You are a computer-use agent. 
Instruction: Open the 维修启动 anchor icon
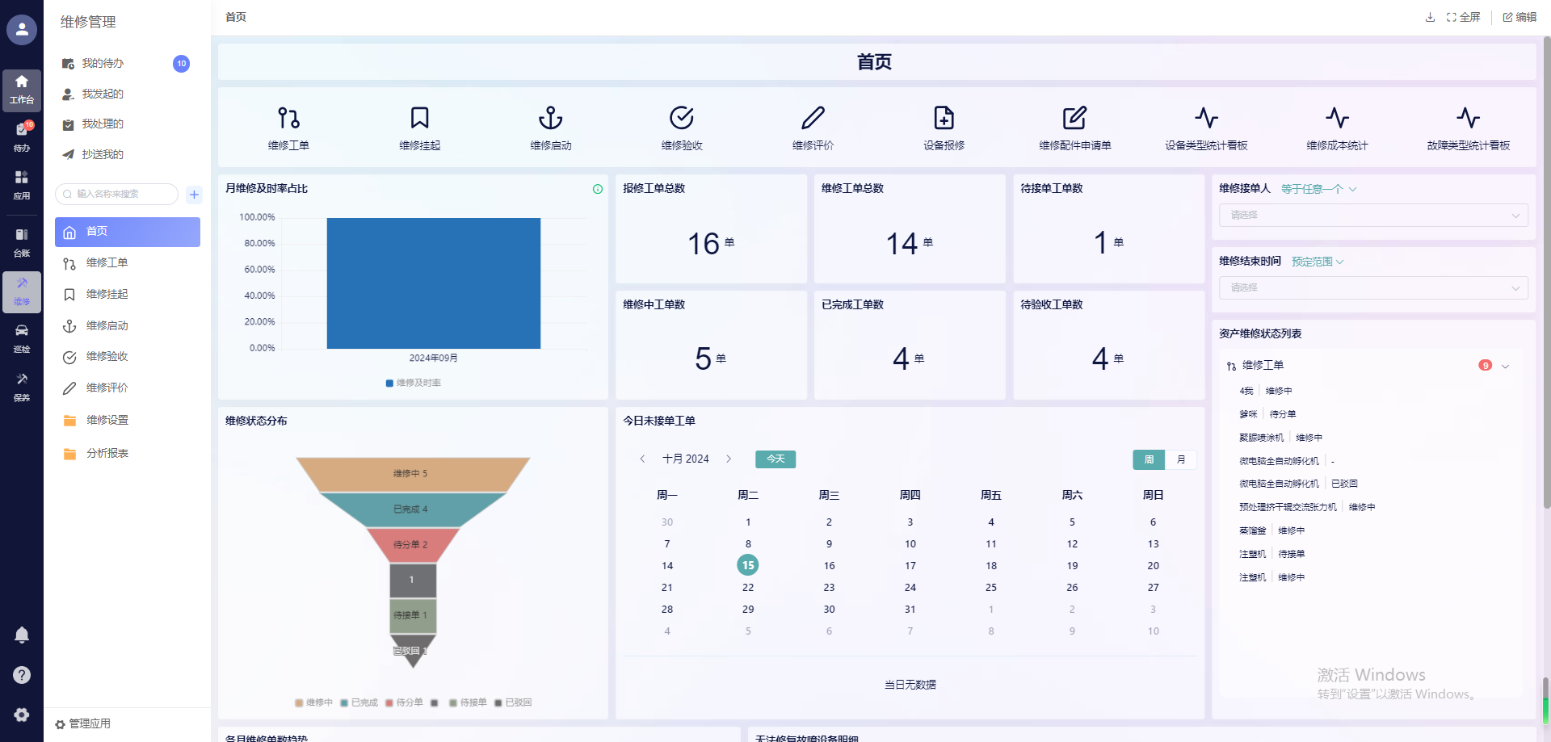coord(550,119)
